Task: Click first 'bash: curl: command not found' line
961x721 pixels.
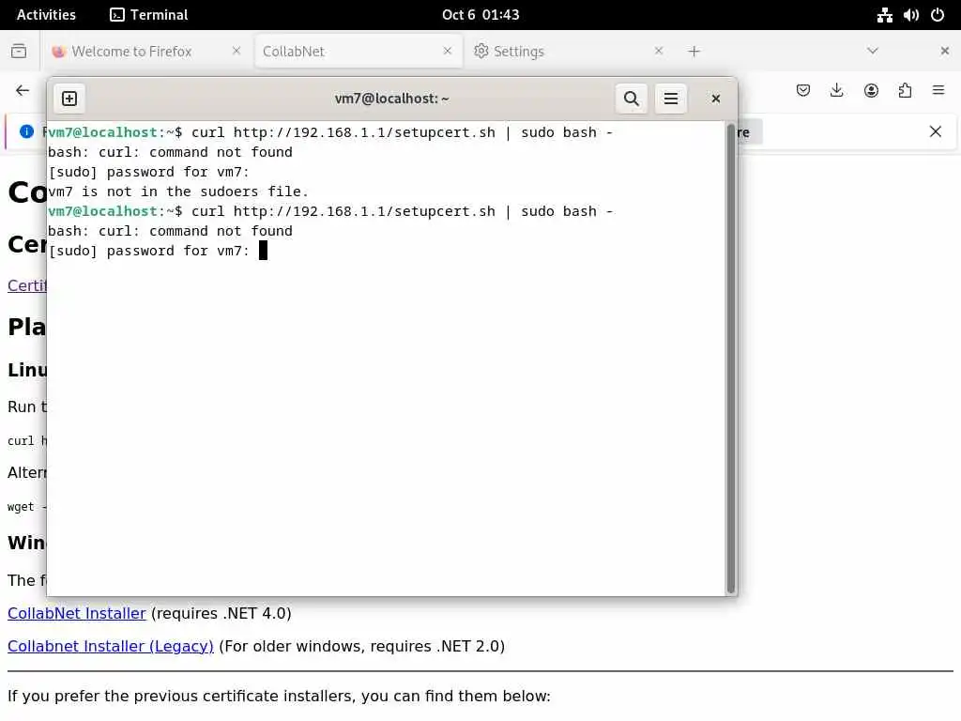Action: pos(171,152)
